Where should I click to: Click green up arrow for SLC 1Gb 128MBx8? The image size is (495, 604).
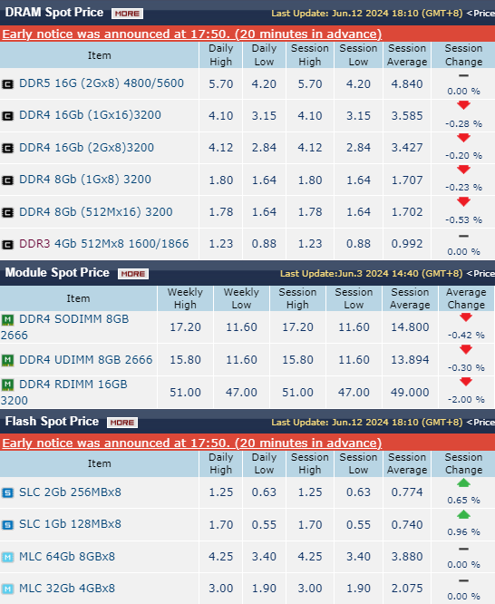pyautogui.click(x=463, y=514)
